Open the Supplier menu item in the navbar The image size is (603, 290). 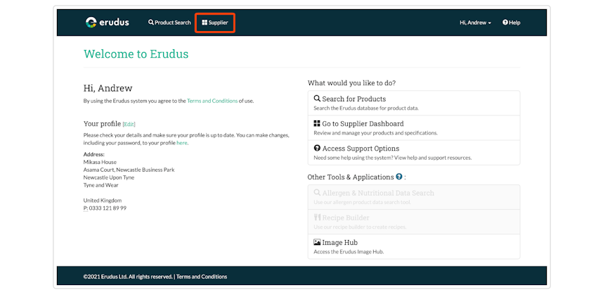215,23
